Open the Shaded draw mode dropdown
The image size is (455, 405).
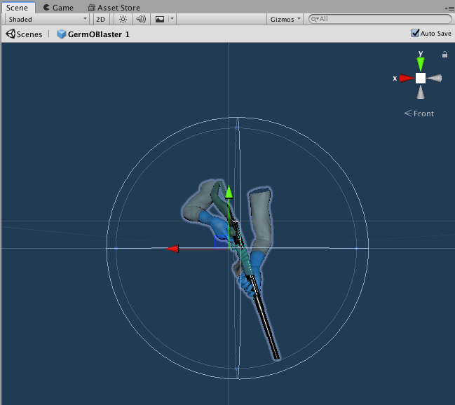click(x=48, y=20)
